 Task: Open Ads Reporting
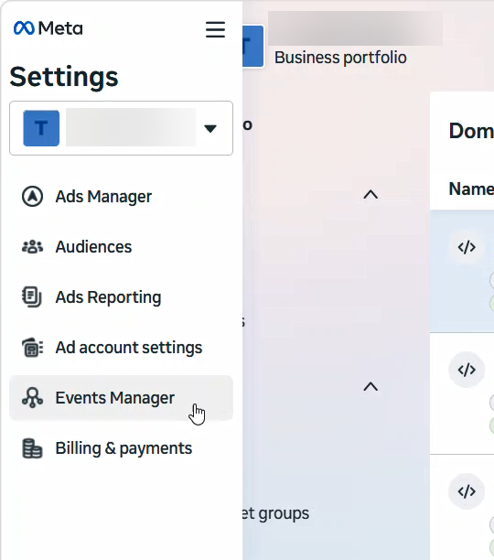tap(121, 297)
